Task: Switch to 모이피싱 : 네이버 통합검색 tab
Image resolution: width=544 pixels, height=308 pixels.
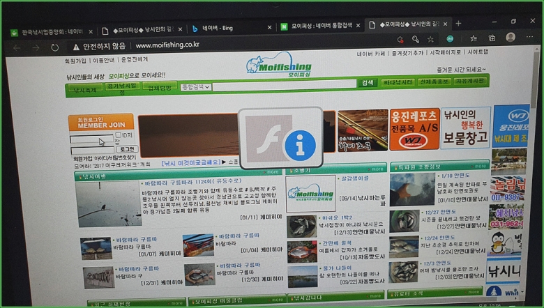Action: point(321,26)
